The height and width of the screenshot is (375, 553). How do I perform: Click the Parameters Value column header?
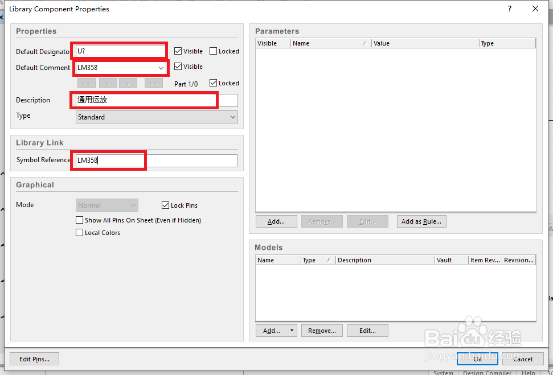pos(425,43)
